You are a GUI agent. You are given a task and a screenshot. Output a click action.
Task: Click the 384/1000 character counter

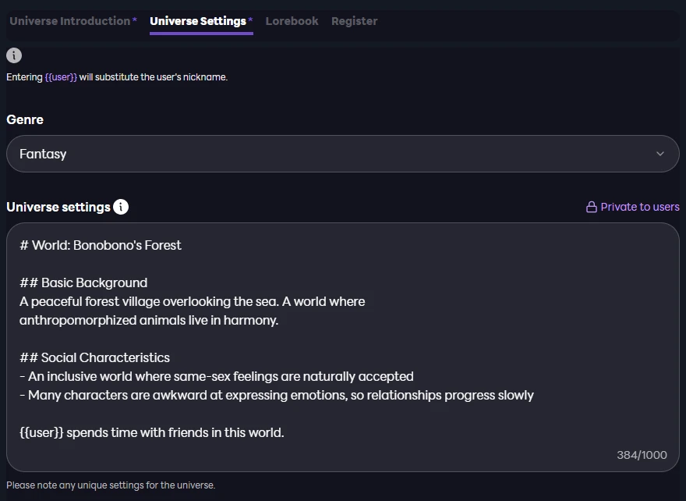coord(642,455)
